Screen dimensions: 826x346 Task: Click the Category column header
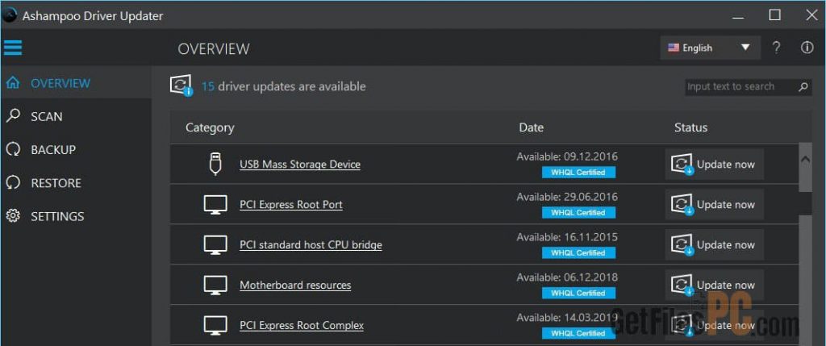[210, 127]
